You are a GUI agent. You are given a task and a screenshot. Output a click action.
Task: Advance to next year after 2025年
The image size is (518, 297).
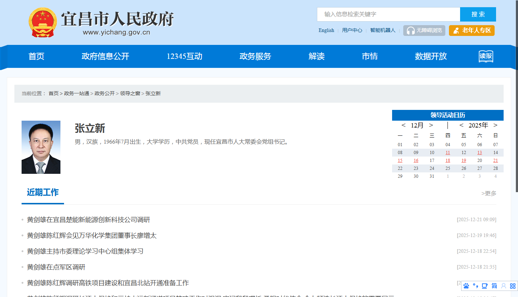coord(495,125)
